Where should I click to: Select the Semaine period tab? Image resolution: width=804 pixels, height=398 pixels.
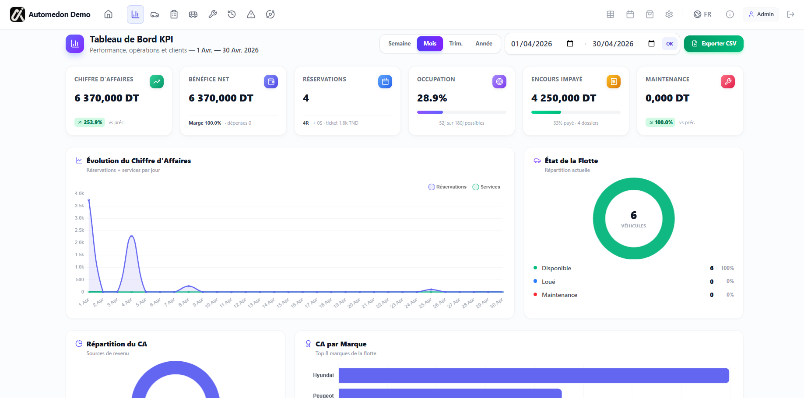tap(399, 44)
